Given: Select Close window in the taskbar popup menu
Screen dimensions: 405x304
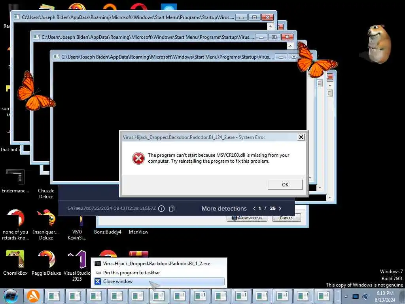Looking at the screenshot, I should point(159,281).
